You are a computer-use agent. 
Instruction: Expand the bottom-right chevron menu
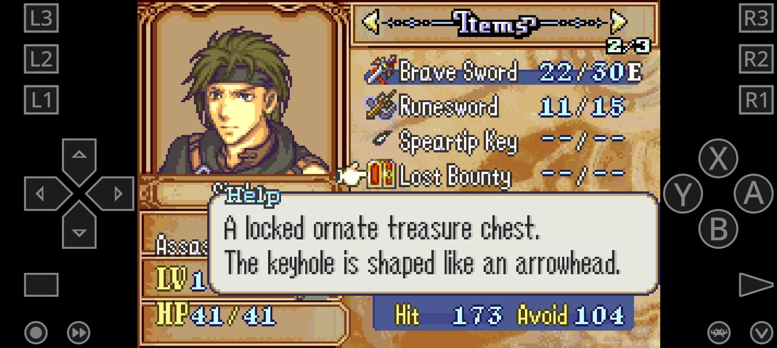pos(761,333)
